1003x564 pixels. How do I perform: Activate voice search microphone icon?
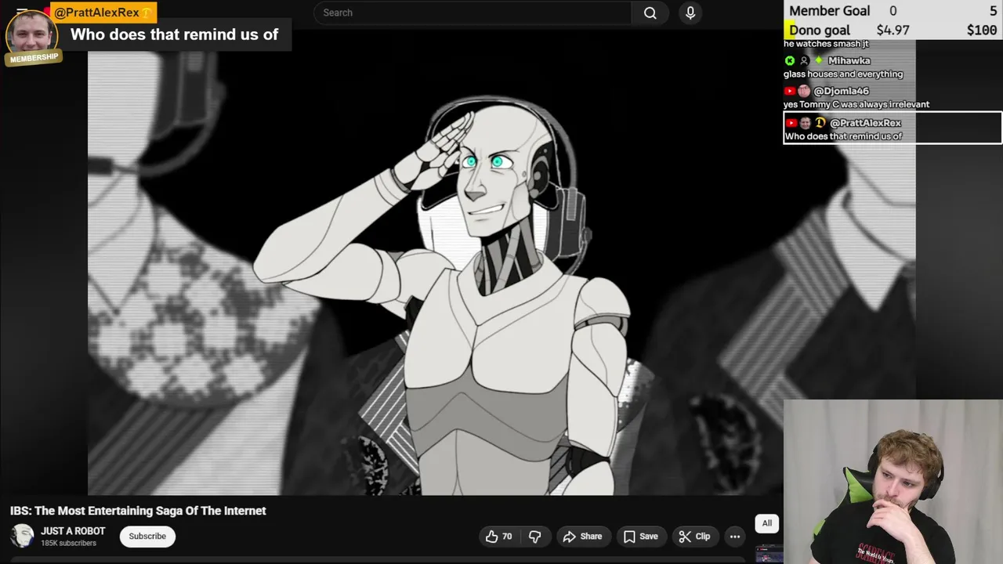690,13
